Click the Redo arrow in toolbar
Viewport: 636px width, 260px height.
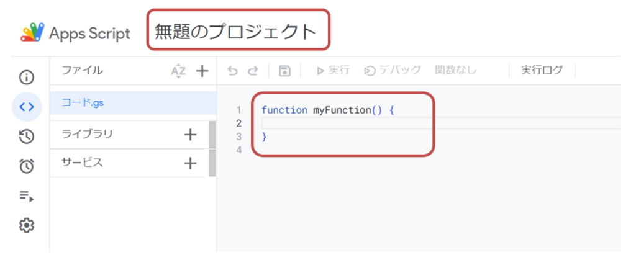[253, 71]
